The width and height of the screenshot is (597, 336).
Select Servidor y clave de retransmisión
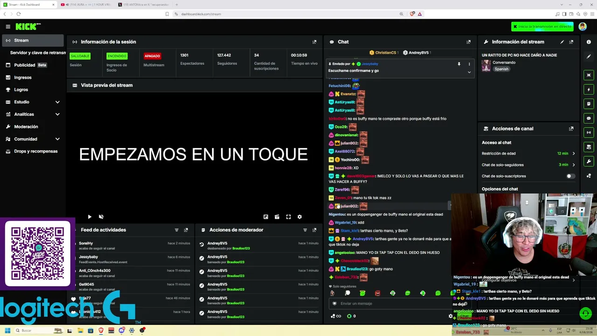click(37, 53)
